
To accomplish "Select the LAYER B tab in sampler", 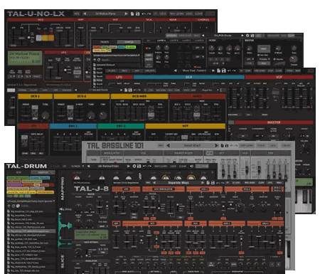I will coord(174,41).
